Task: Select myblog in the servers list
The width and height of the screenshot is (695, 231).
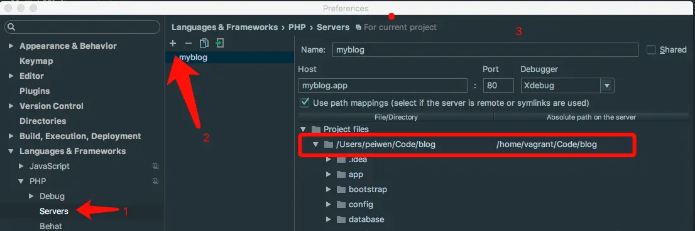Action: pyautogui.click(x=229, y=58)
